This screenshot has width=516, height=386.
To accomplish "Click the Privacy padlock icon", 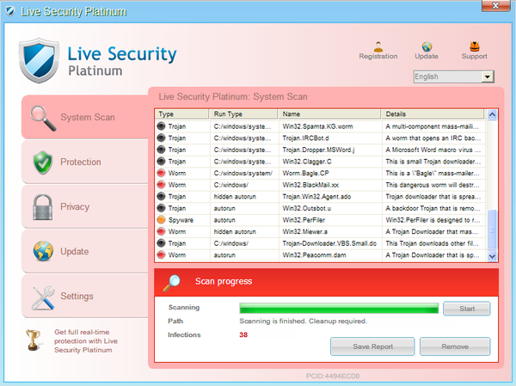I will pos(42,207).
